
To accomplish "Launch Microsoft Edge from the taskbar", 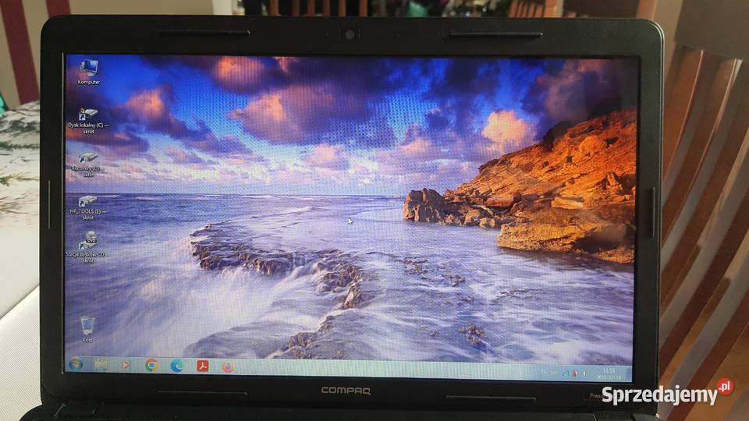I will tap(177, 366).
